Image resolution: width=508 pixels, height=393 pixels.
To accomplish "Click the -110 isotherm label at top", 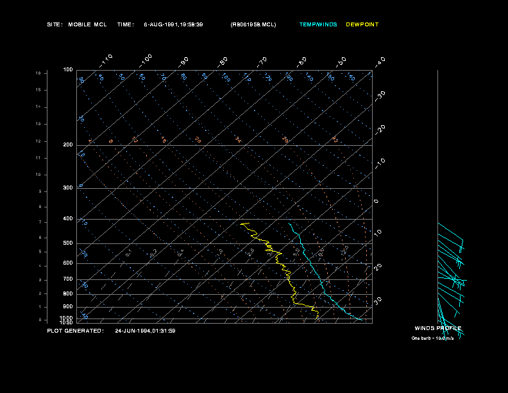I will tap(106, 61).
